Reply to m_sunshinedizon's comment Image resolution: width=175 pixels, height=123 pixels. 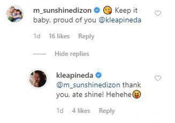[x=86, y=36]
